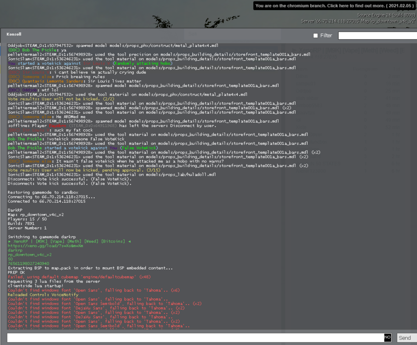
Task: Open the chromium branch info notice
Action: coord(335,6)
